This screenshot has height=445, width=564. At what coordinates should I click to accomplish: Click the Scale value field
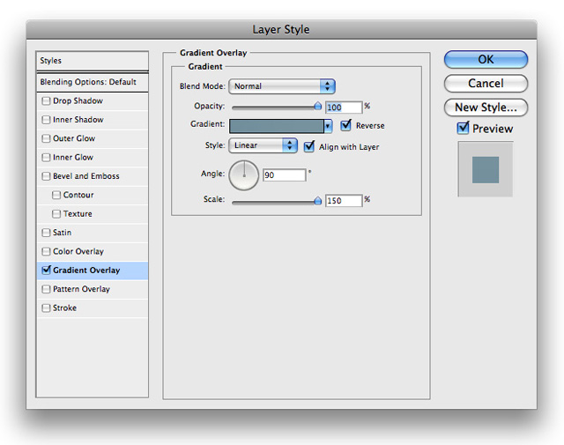pyautogui.click(x=344, y=201)
